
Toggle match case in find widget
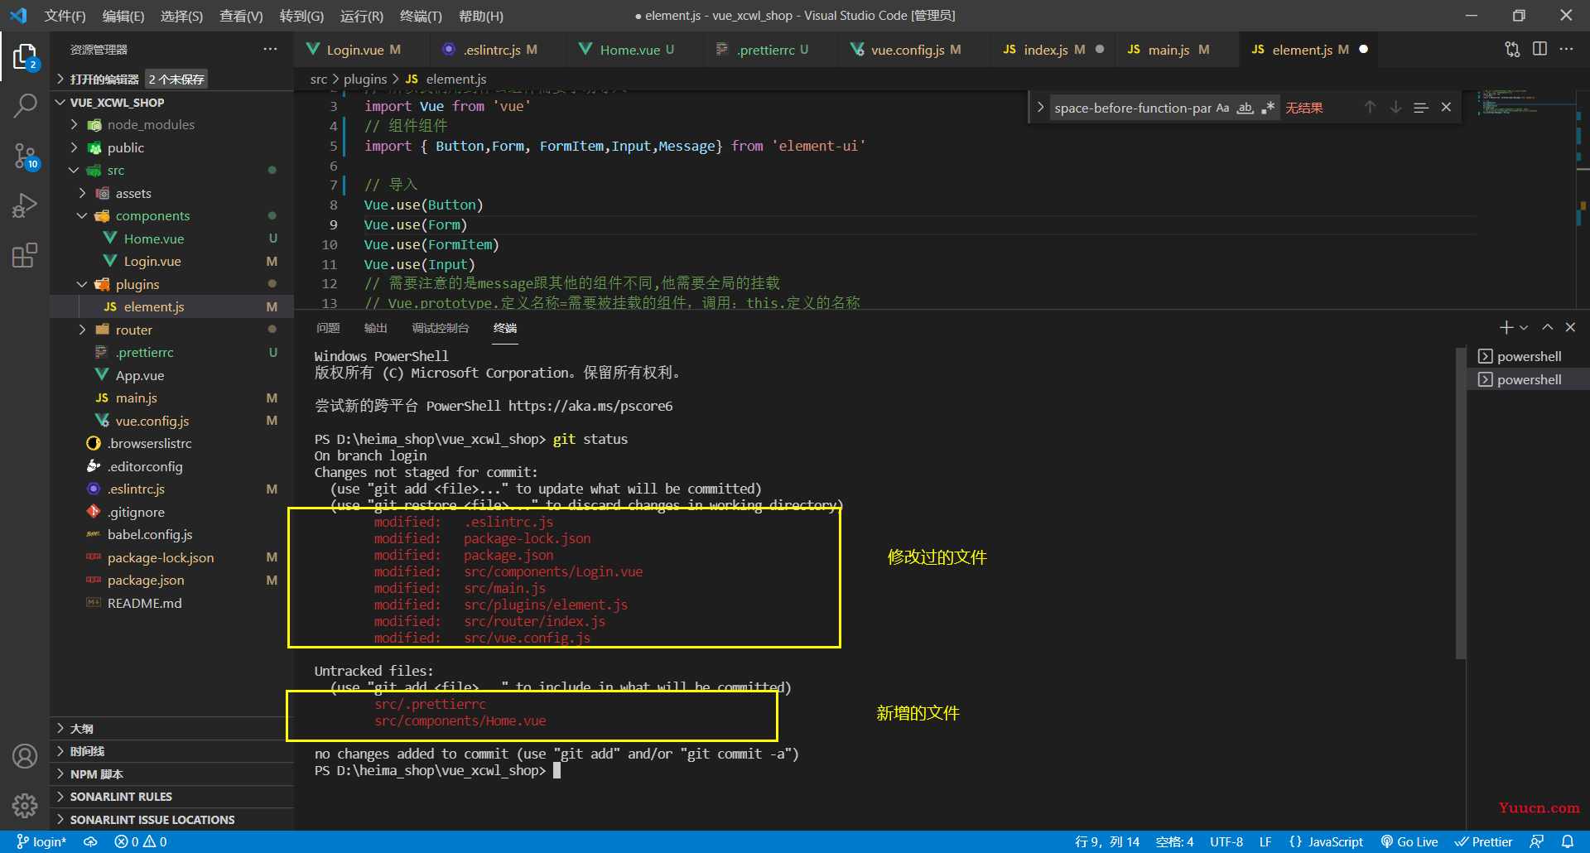1222,108
